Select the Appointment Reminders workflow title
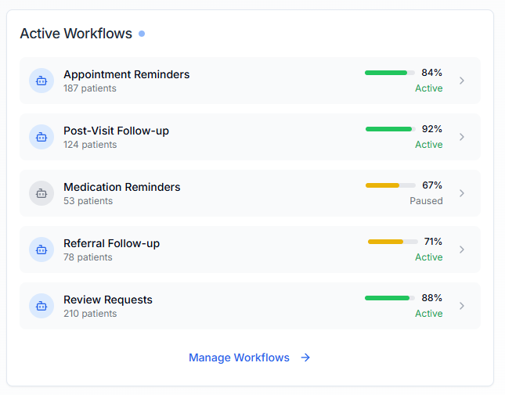 [126, 74]
